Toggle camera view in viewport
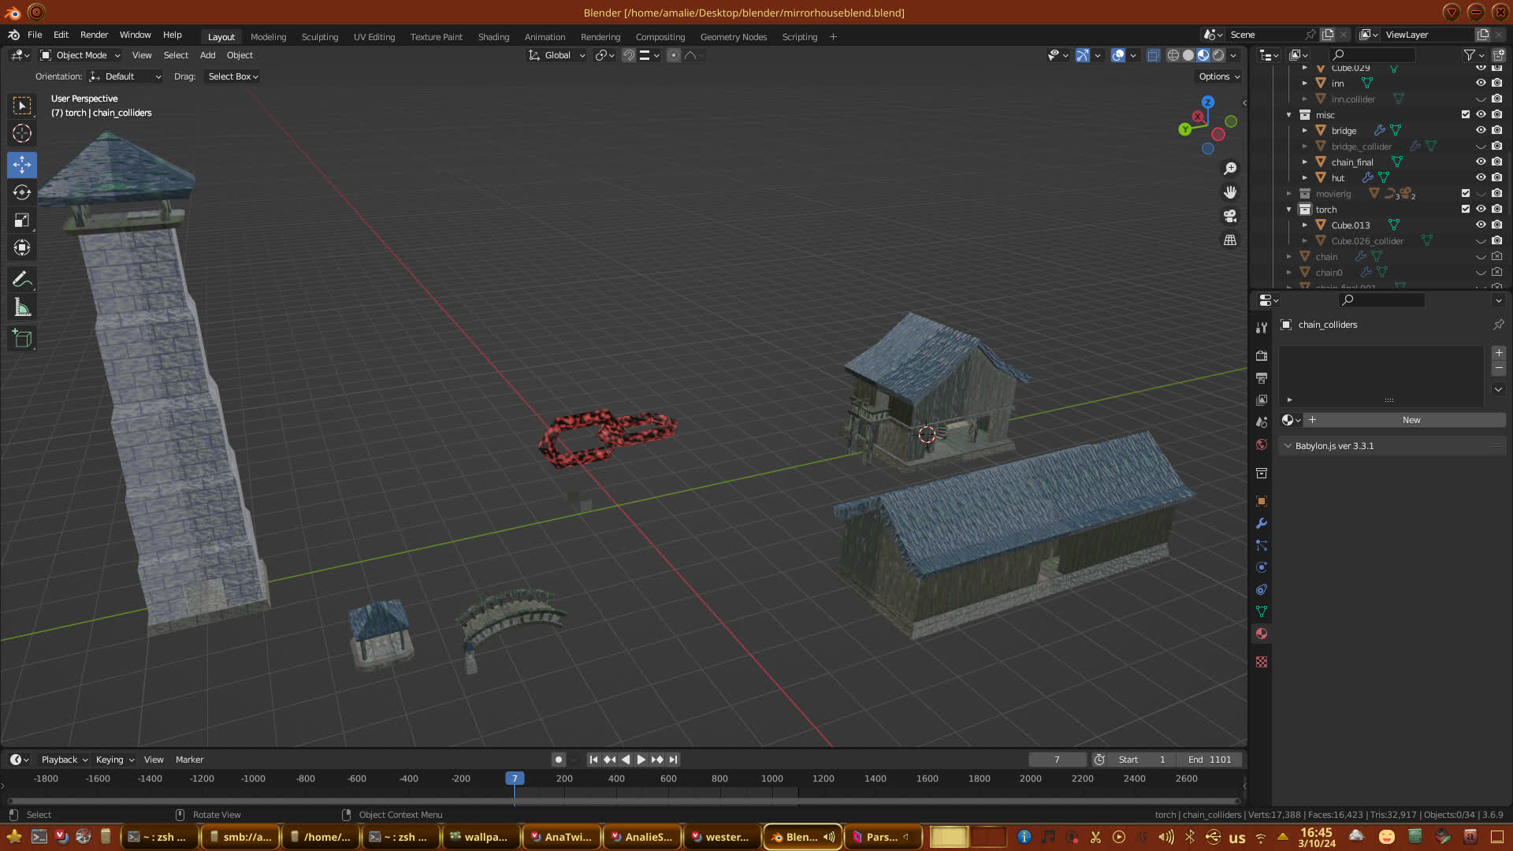1513x851 pixels. tap(1229, 216)
